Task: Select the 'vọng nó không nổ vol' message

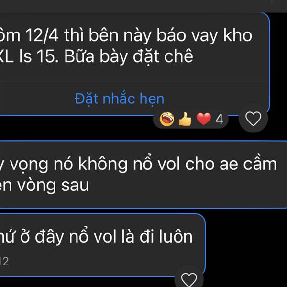Action: [x=143, y=175]
